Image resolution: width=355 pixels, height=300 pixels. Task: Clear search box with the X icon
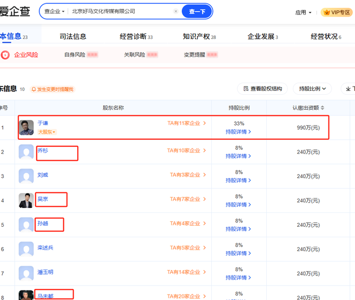176,11
